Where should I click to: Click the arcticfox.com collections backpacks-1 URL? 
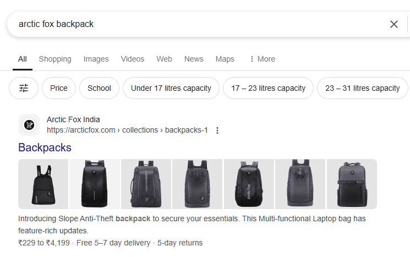coord(127,130)
